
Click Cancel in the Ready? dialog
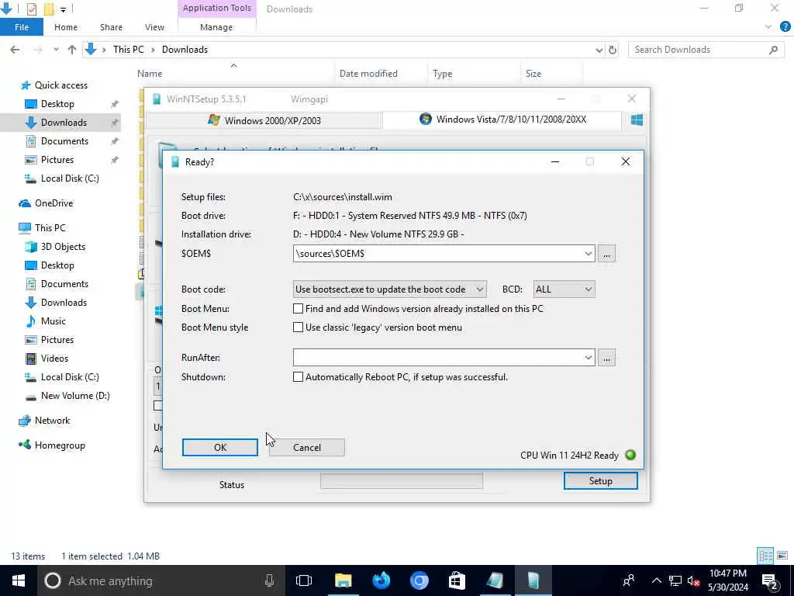[x=307, y=448]
